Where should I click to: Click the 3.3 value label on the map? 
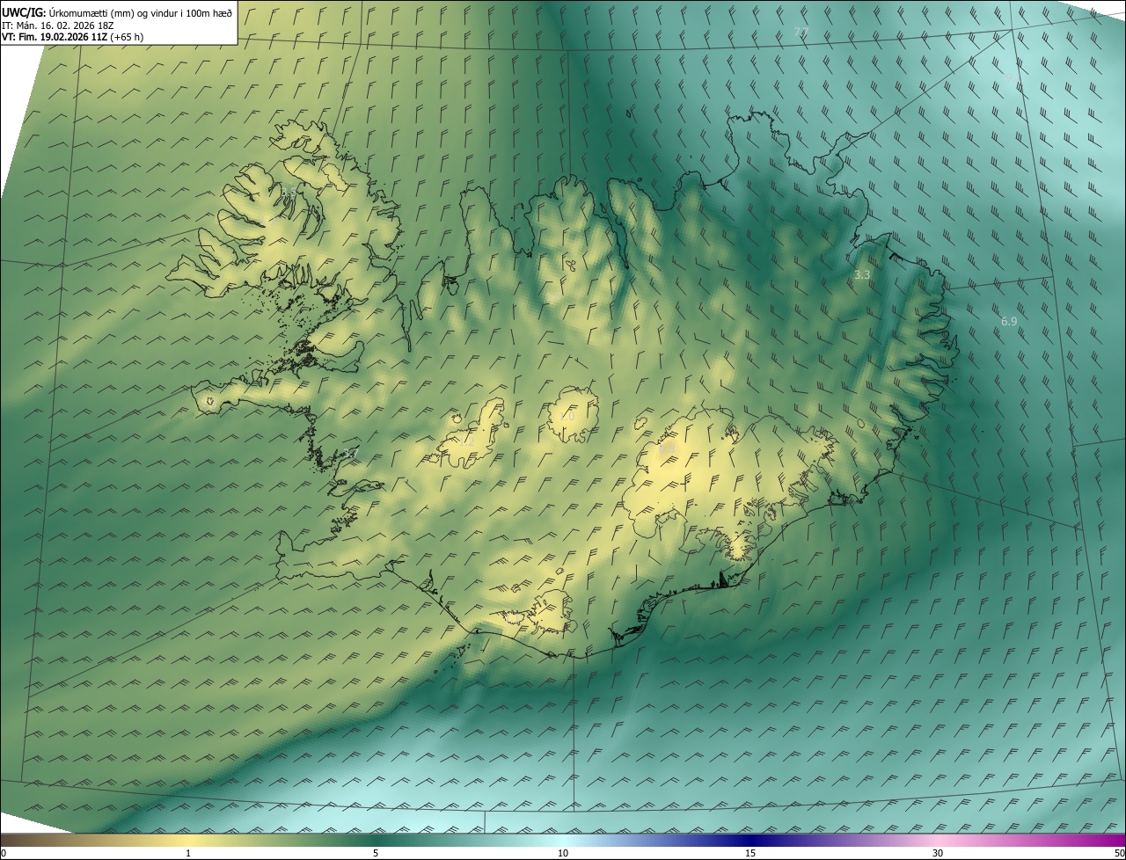tap(862, 275)
